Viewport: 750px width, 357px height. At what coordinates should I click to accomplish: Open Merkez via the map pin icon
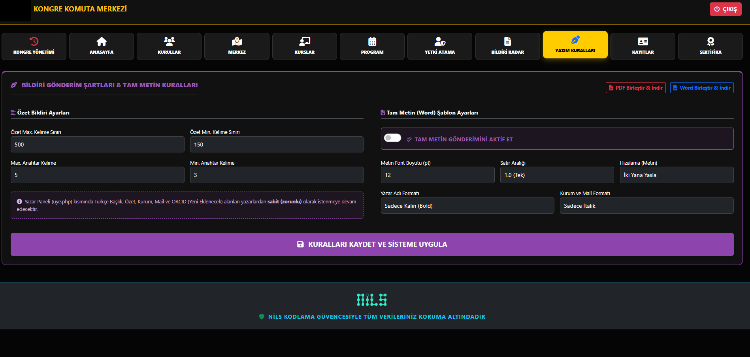(x=237, y=41)
